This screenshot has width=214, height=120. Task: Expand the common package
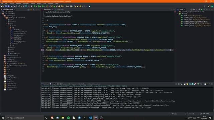(7, 22)
